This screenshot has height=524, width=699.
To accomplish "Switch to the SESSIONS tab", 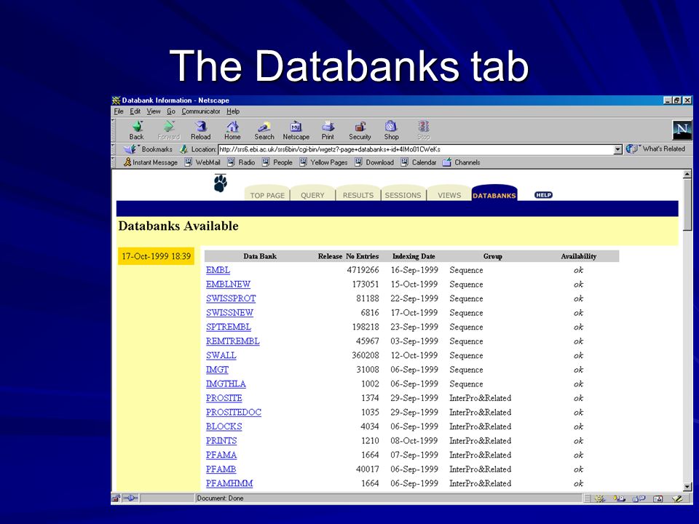I will [403, 194].
